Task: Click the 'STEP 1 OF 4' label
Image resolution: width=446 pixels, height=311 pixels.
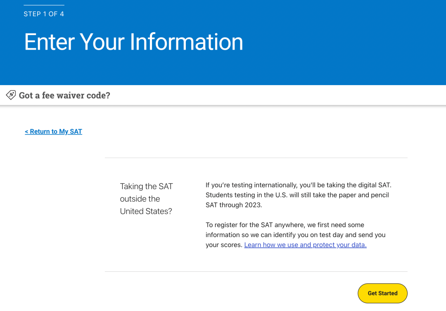Action: tap(44, 14)
